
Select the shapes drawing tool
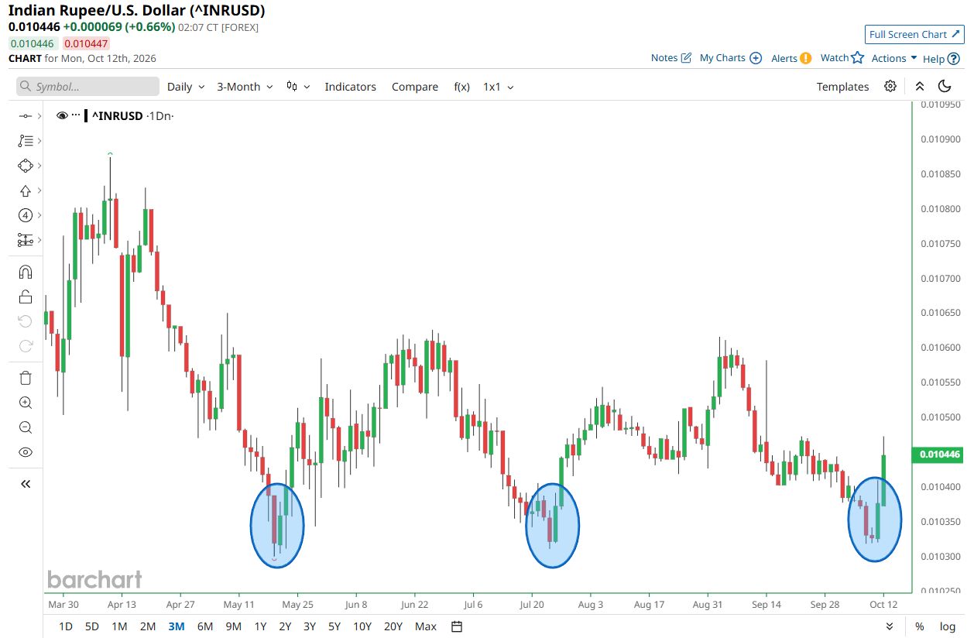[25, 166]
